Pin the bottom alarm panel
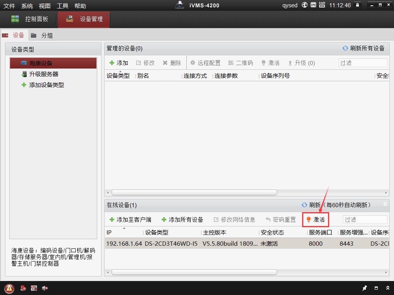 [x=365, y=288]
